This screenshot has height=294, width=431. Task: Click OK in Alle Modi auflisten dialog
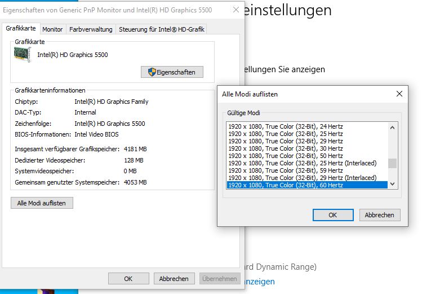tap(333, 215)
